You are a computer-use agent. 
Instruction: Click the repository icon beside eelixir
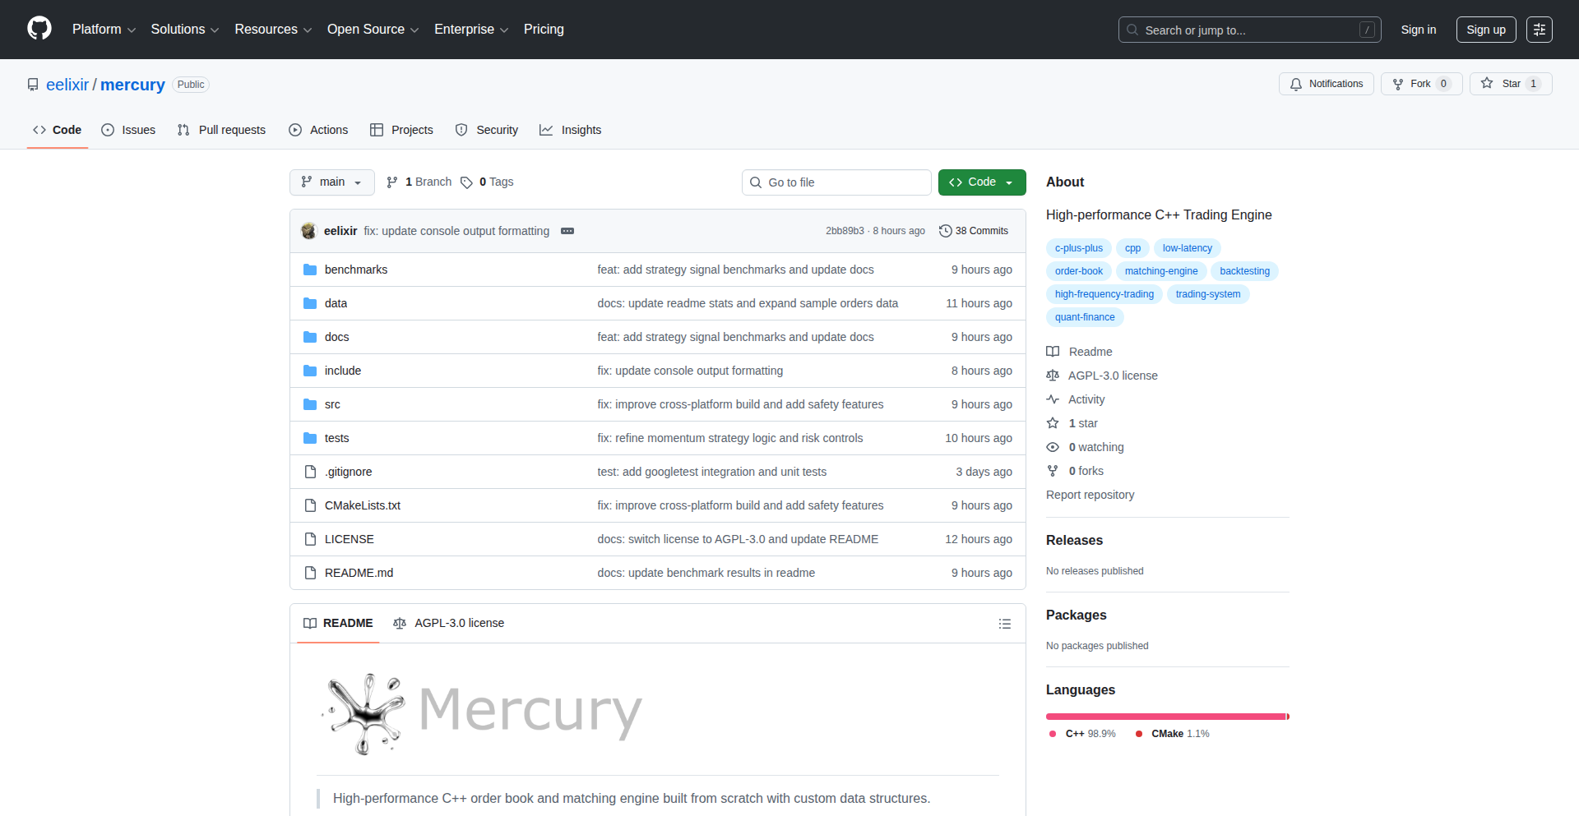33,85
